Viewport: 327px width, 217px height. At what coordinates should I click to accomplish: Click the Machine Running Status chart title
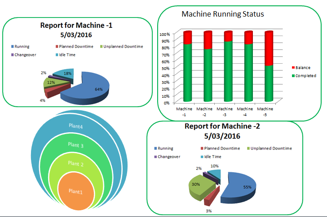(222, 14)
